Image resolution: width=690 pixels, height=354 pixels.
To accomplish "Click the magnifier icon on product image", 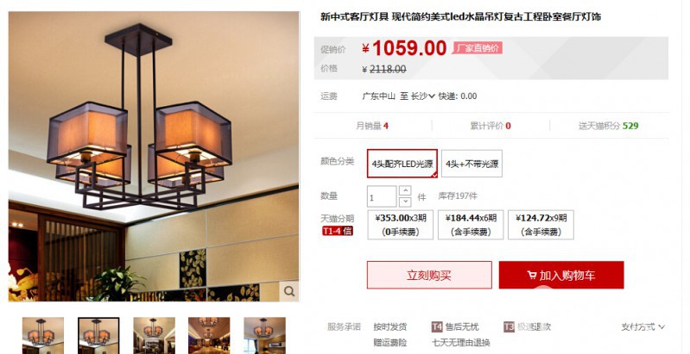I will coord(289,291).
